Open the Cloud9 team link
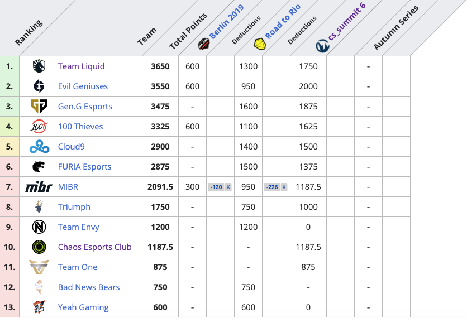 (x=72, y=147)
